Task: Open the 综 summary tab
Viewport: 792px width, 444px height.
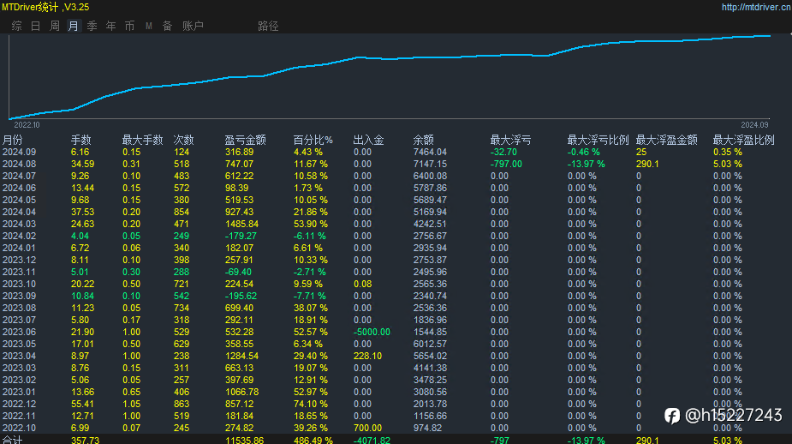Action: point(17,26)
